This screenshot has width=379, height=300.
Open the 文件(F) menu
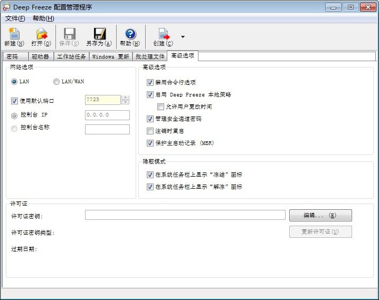pyautogui.click(x=15, y=18)
